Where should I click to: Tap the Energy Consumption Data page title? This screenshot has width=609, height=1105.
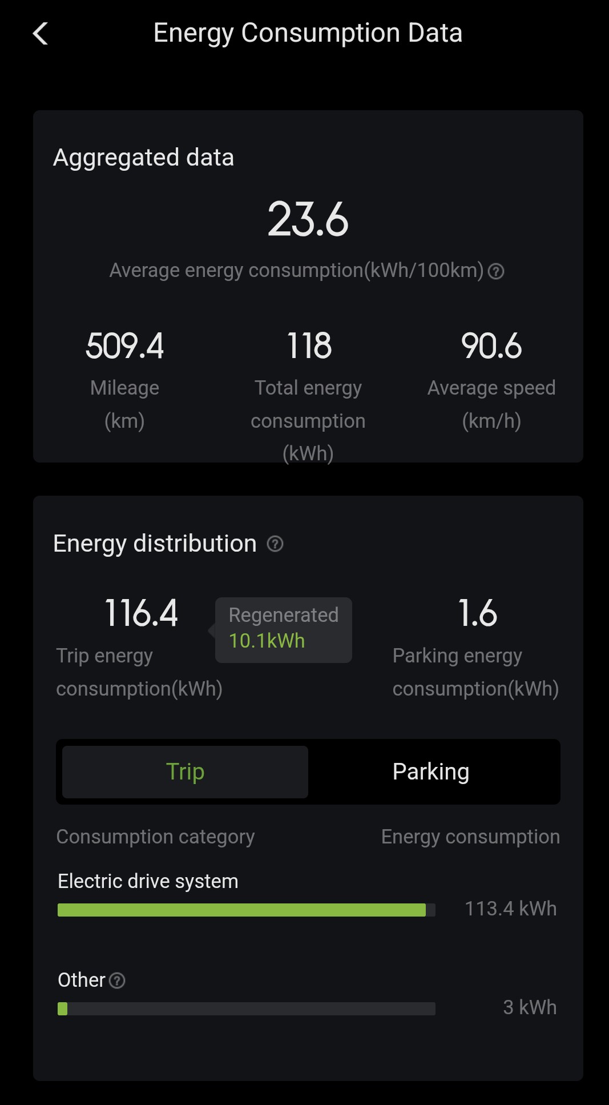[308, 33]
